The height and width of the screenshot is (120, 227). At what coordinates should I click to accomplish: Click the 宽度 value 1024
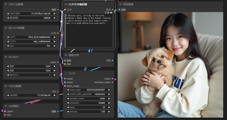tap(48, 66)
